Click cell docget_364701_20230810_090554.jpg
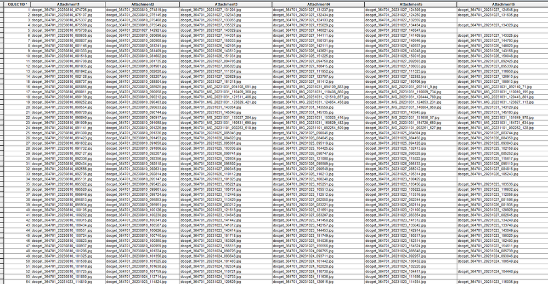The image size is (548, 284). click(x=68, y=107)
